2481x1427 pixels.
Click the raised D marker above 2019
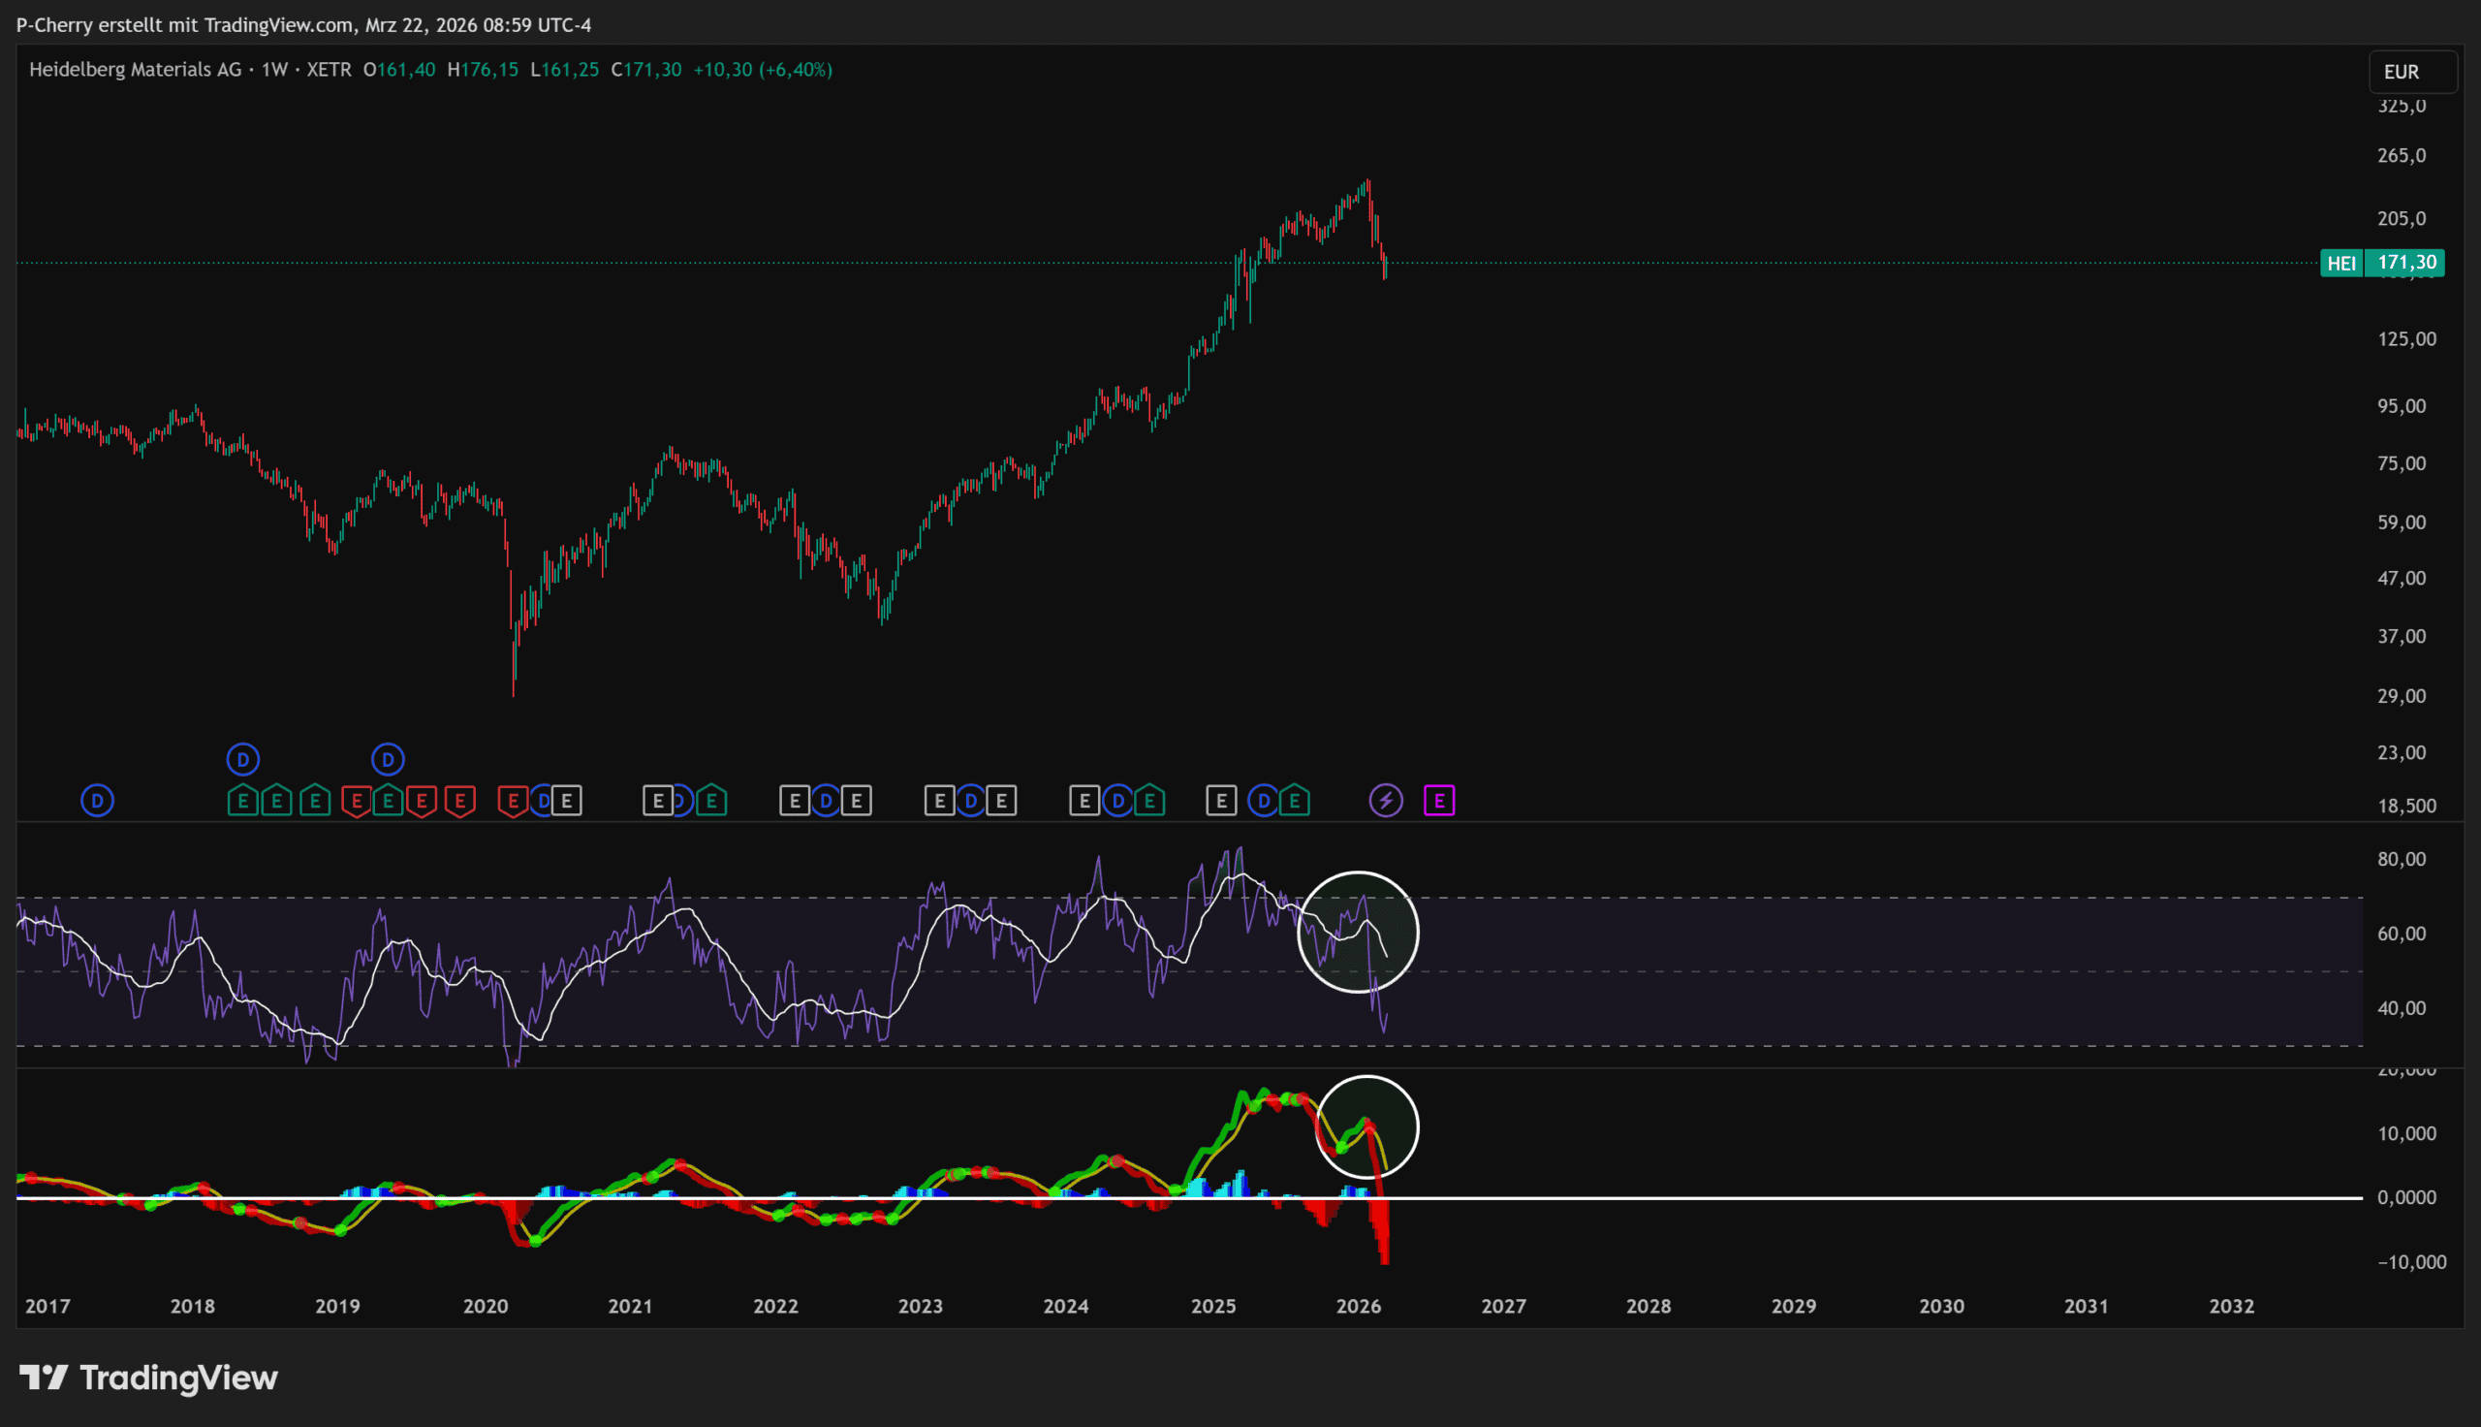click(388, 759)
